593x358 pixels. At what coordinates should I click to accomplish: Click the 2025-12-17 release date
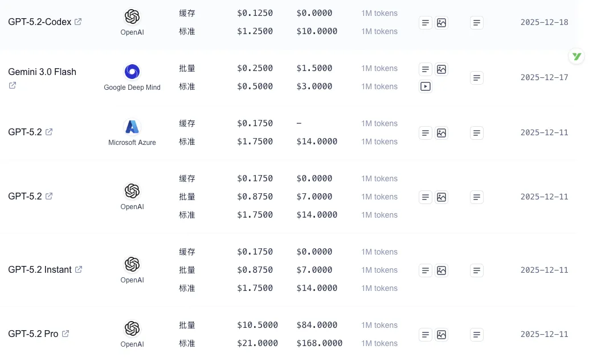[x=544, y=77]
